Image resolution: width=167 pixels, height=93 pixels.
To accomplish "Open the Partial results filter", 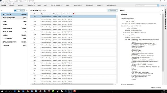I will pyautogui.click(x=78, y=5).
